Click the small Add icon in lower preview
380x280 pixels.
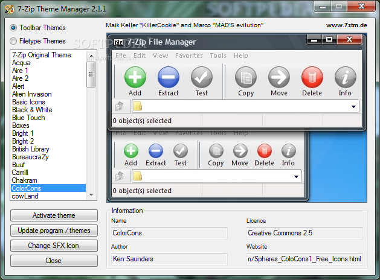(x=131, y=151)
